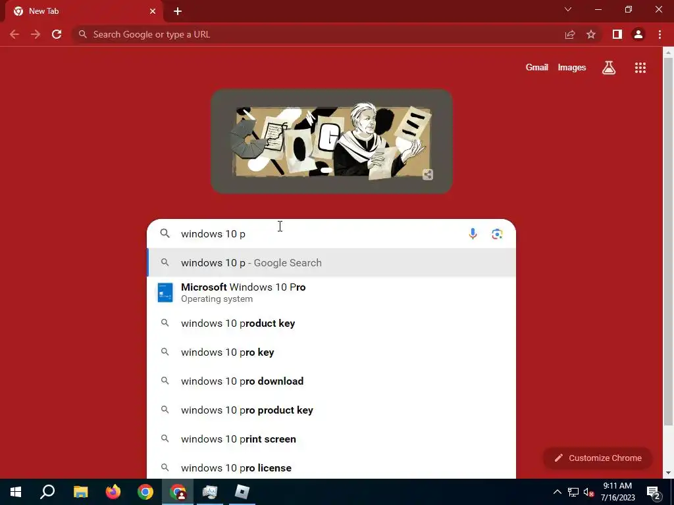Open Windows taskbar search

tap(47, 492)
